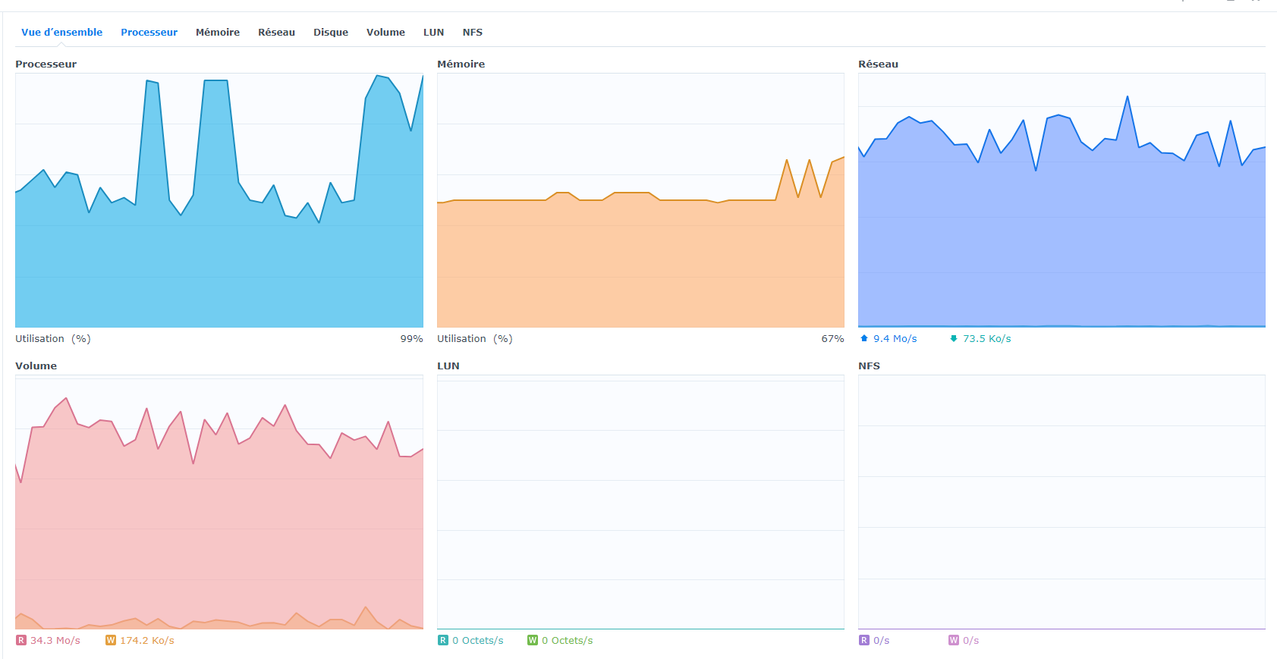Viewport: 1277px width, 659px height.
Task: Switch to the LUN tab
Action: 433,33
